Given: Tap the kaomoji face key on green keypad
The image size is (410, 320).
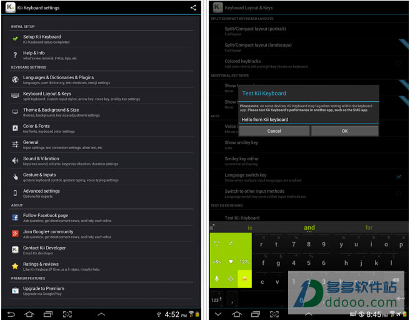Looking at the screenshot, I should pos(217,243).
